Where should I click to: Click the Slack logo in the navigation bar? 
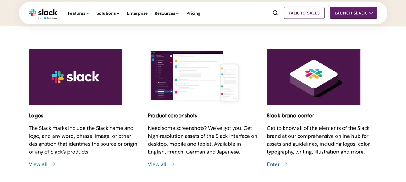43,13
